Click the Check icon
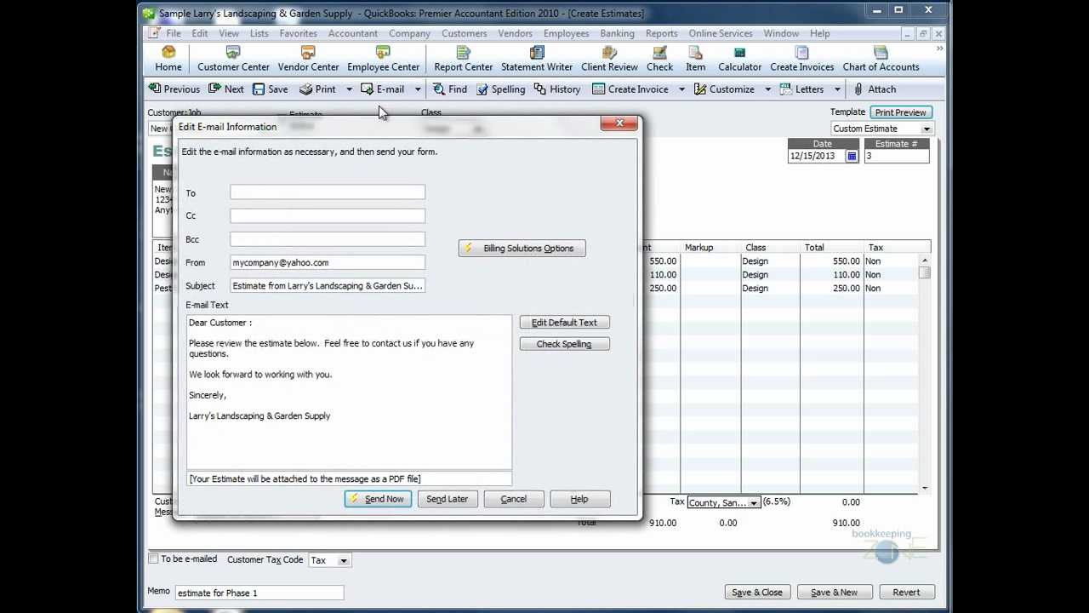Viewport: 1089px width, 613px height. pos(659,59)
